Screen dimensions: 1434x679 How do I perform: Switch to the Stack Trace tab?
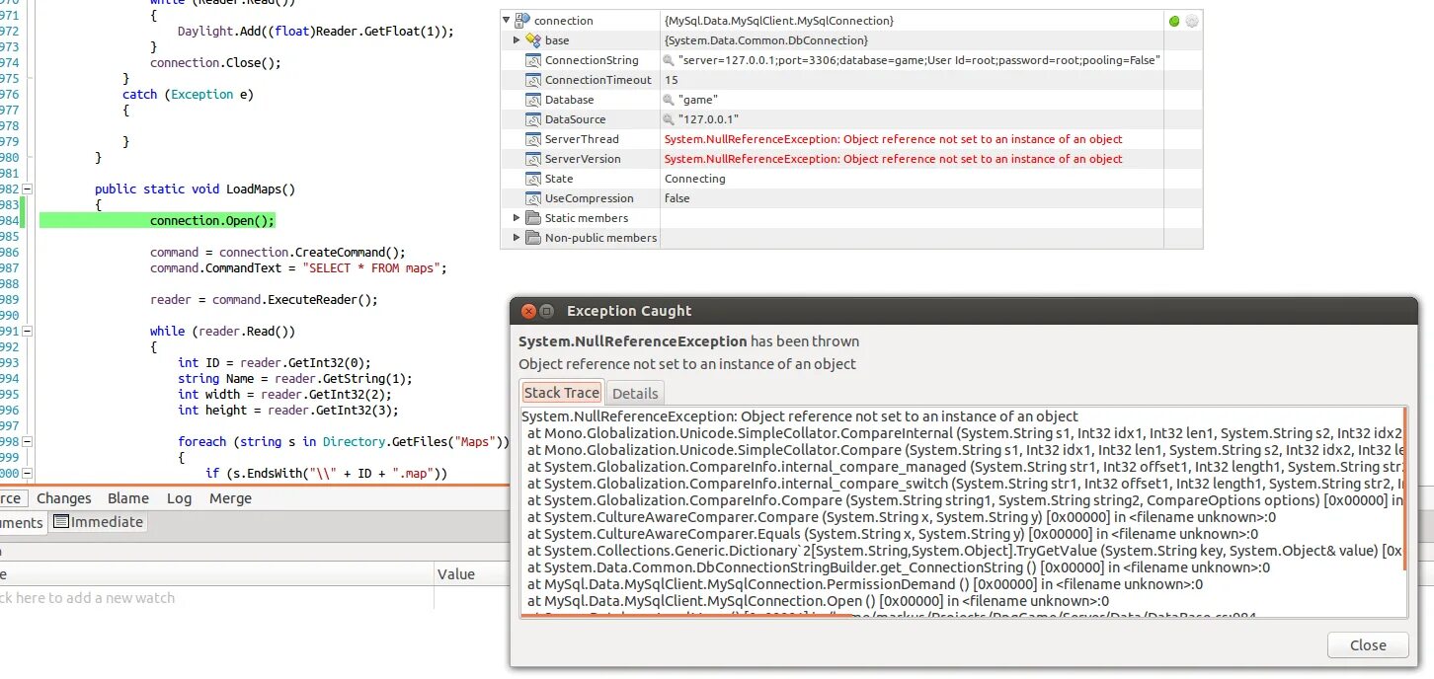[x=561, y=392]
